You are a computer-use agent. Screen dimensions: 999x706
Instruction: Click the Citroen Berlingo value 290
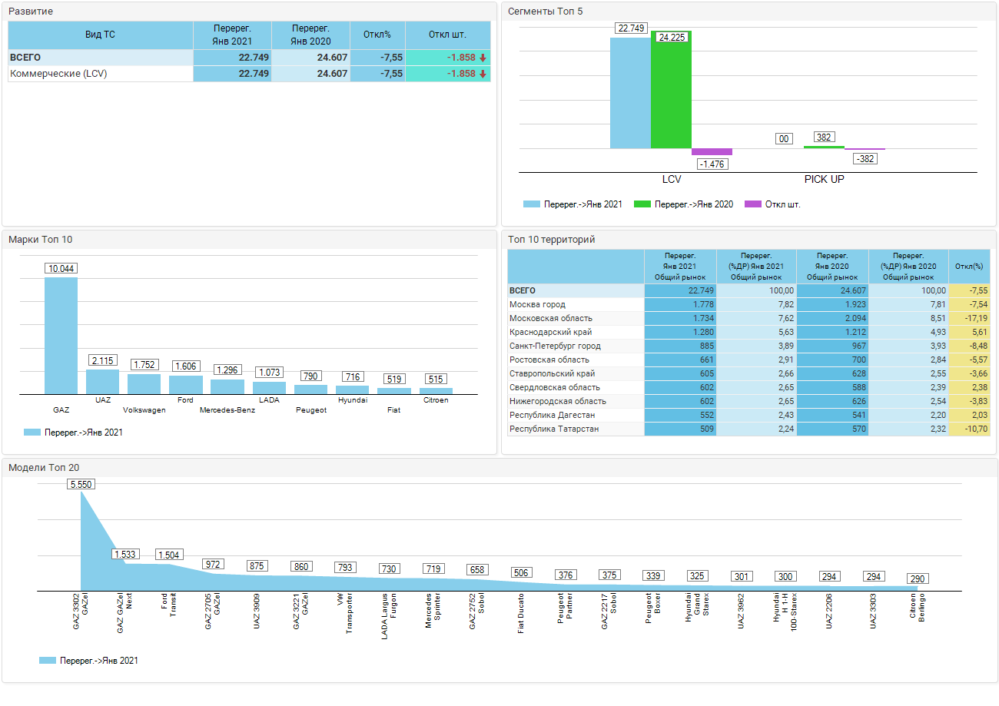[918, 578]
